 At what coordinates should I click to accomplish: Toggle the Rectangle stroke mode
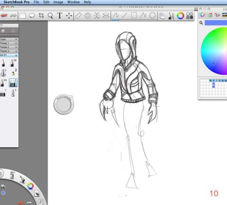point(134,15)
